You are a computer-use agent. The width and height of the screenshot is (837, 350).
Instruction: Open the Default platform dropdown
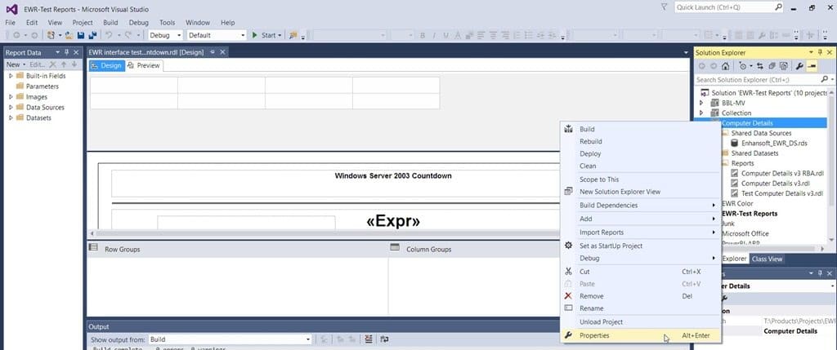pyautogui.click(x=217, y=35)
